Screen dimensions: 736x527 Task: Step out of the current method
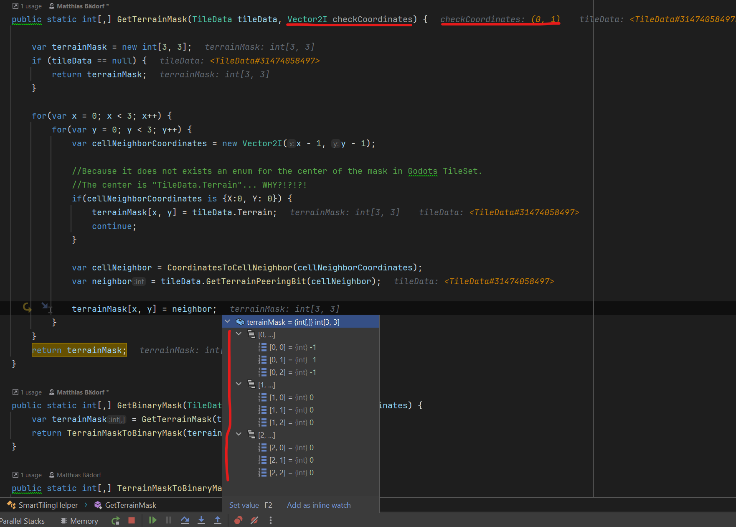[218, 520]
